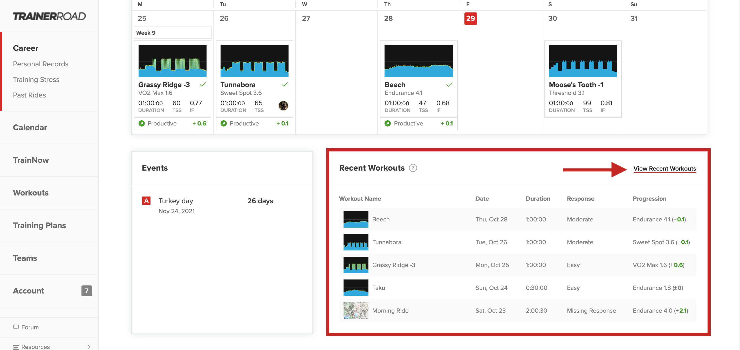Click the rider avatar on Tunnabora card
This screenshot has height=350, width=740.
283,106
